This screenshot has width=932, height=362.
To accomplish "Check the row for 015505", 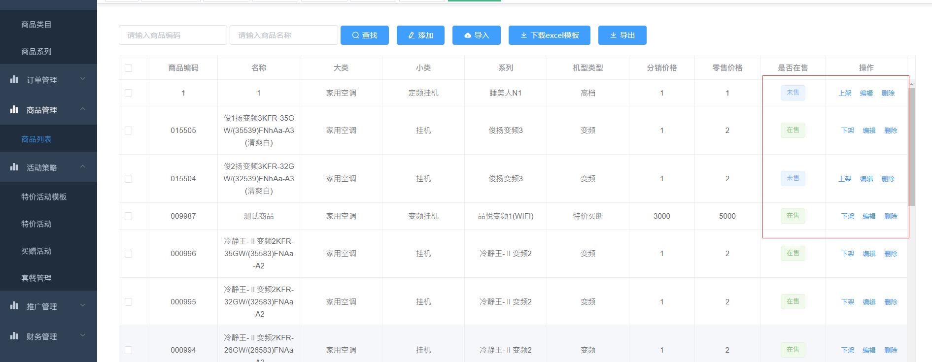I will pyautogui.click(x=129, y=131).
